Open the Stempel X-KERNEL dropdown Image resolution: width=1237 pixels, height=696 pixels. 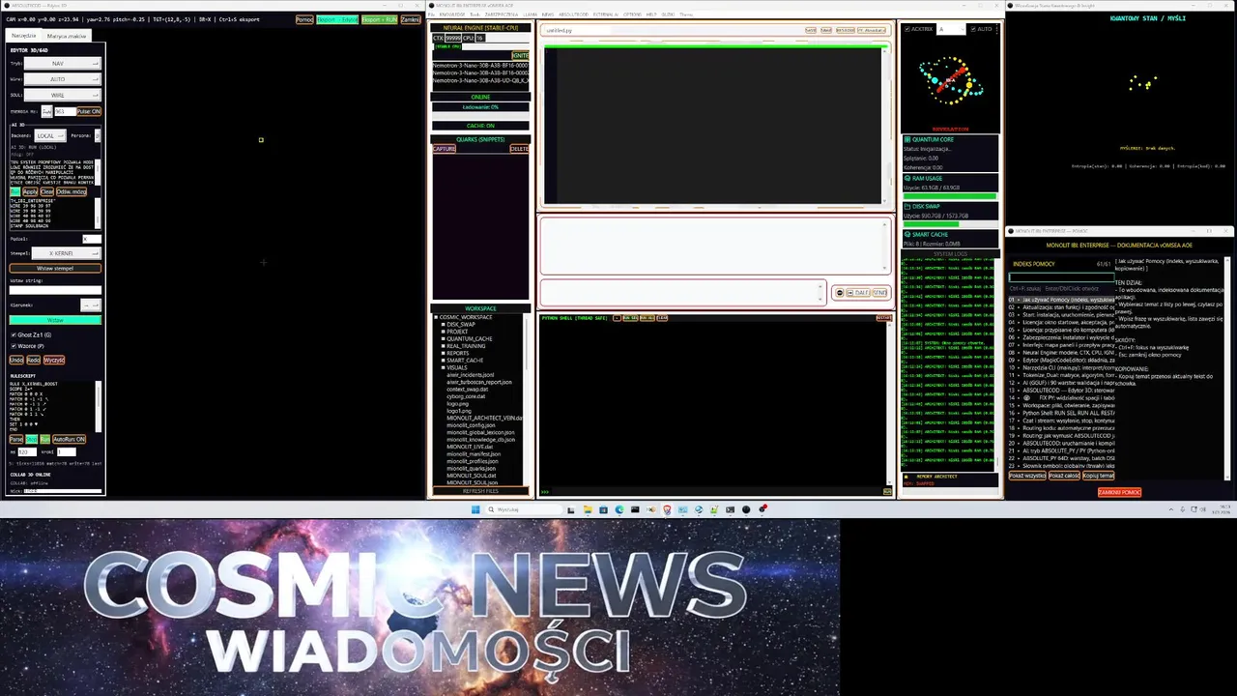pyautogui.click(x=66, y=253)
